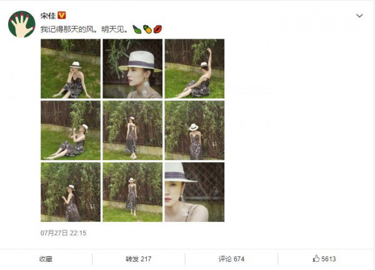Image resolution: width=375 pixels, height=270 pixels.
Task: Open the close-up hat profile photo
Action: pyautogui.click(x=132, y=69)
